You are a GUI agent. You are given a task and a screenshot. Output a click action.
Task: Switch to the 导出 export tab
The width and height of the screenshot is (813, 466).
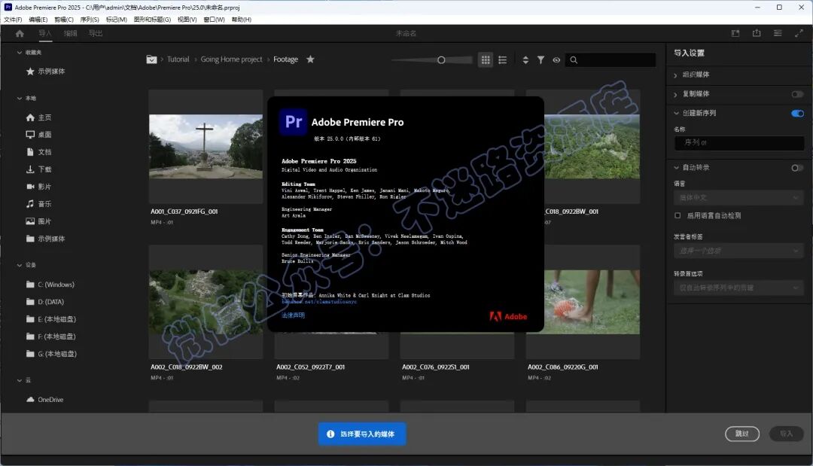pyautogui.click(x=96, y=34)
